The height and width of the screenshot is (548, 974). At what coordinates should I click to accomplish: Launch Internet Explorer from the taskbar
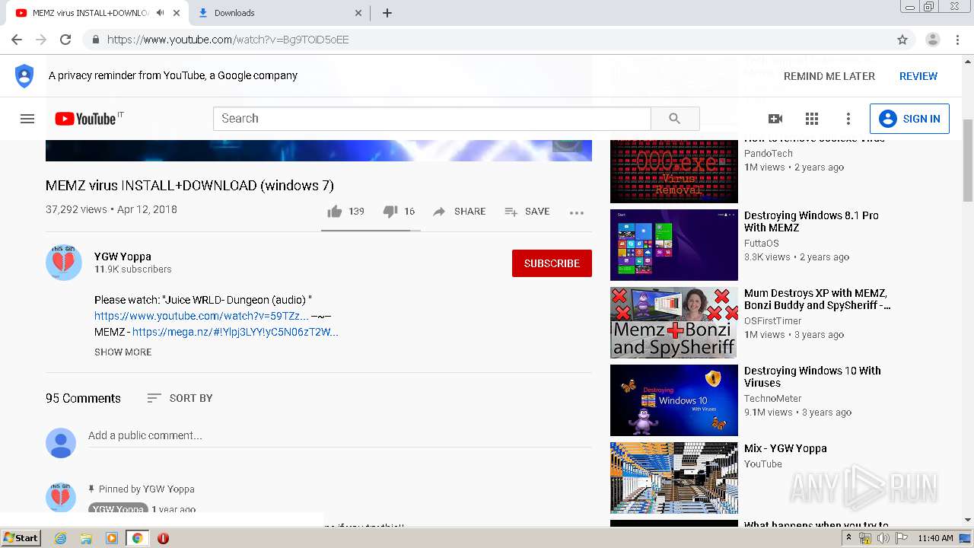[60, 538]
